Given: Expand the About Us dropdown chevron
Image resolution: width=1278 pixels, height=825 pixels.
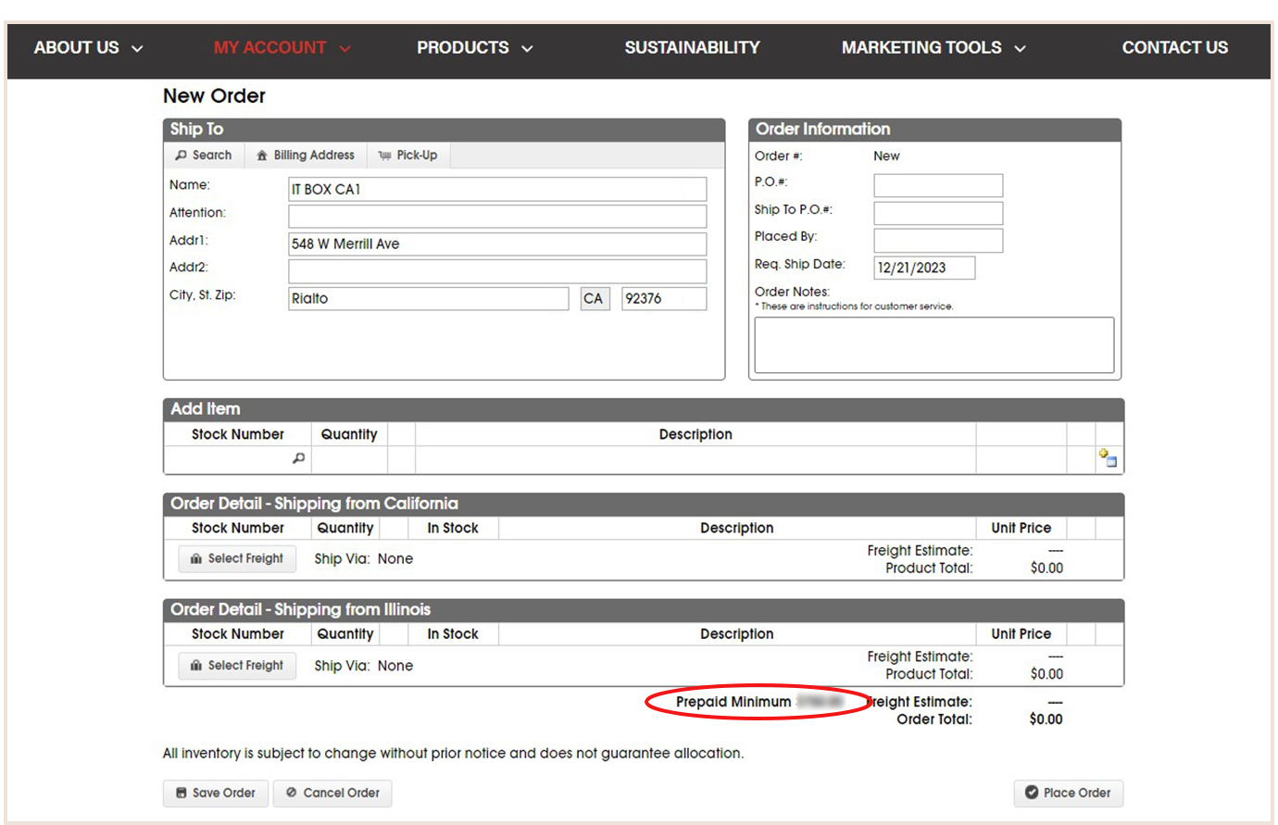Looking at the screenshot, I should point(136,47).
